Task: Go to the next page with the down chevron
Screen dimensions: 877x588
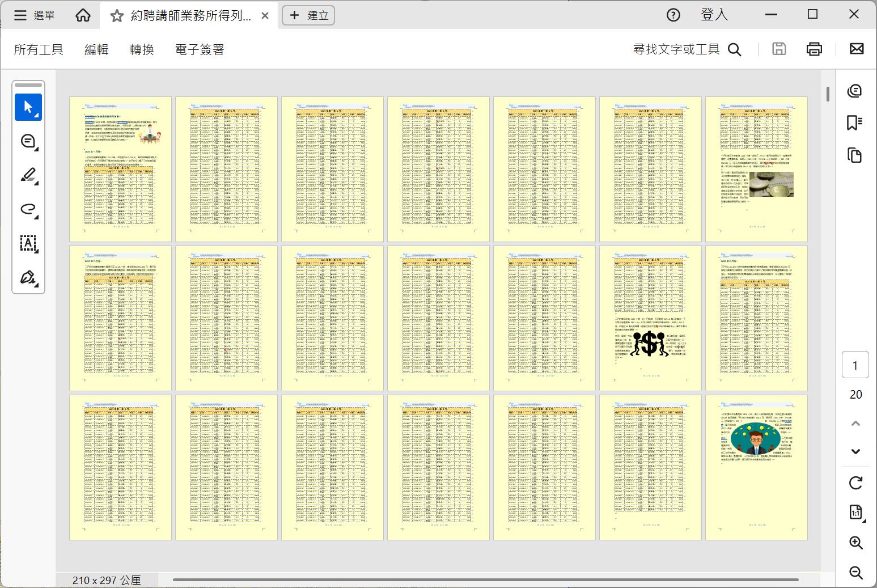Action: [855, 452]
